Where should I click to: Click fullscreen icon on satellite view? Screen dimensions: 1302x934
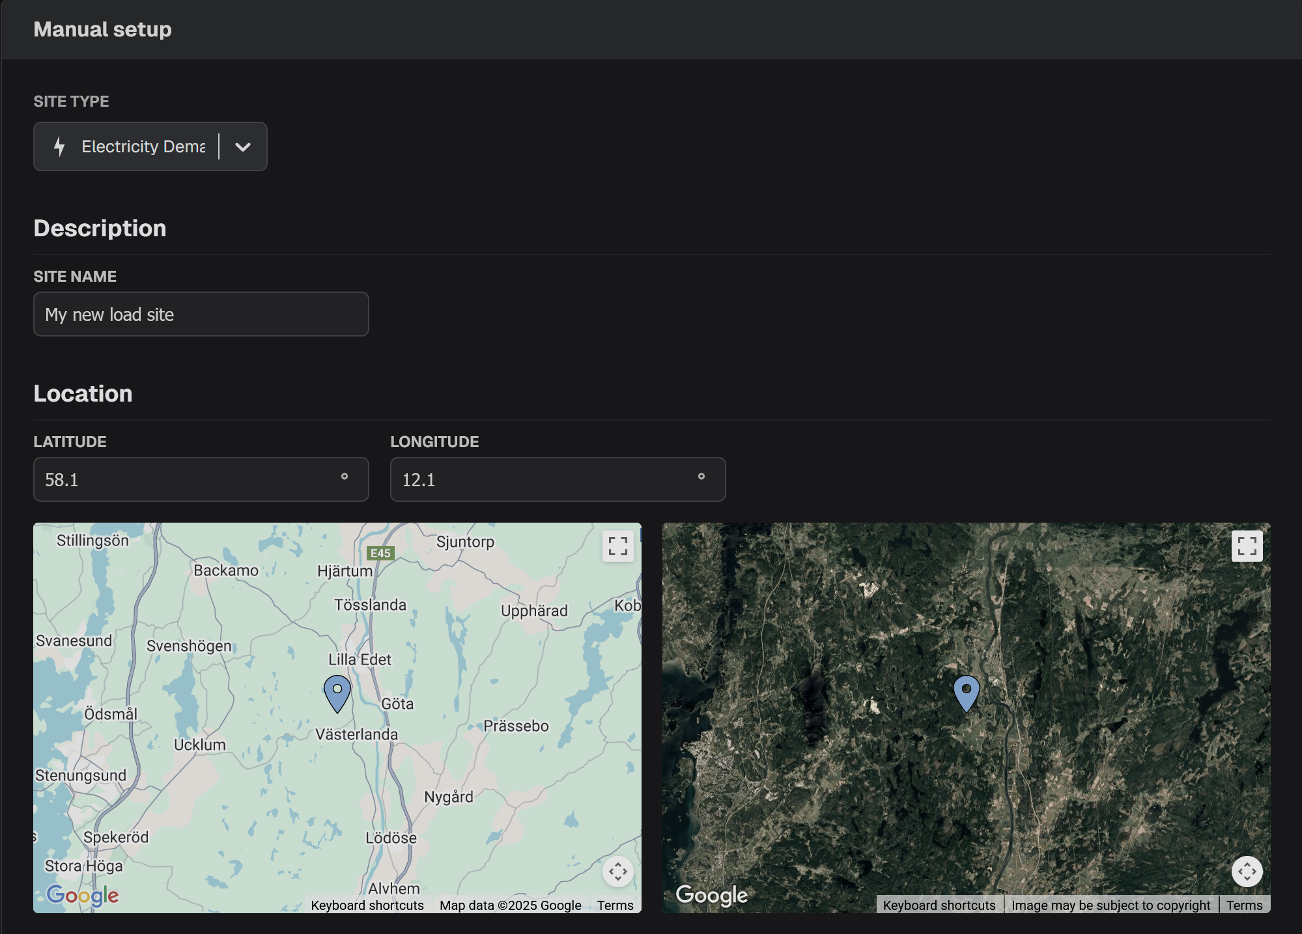click(1247, 546)
